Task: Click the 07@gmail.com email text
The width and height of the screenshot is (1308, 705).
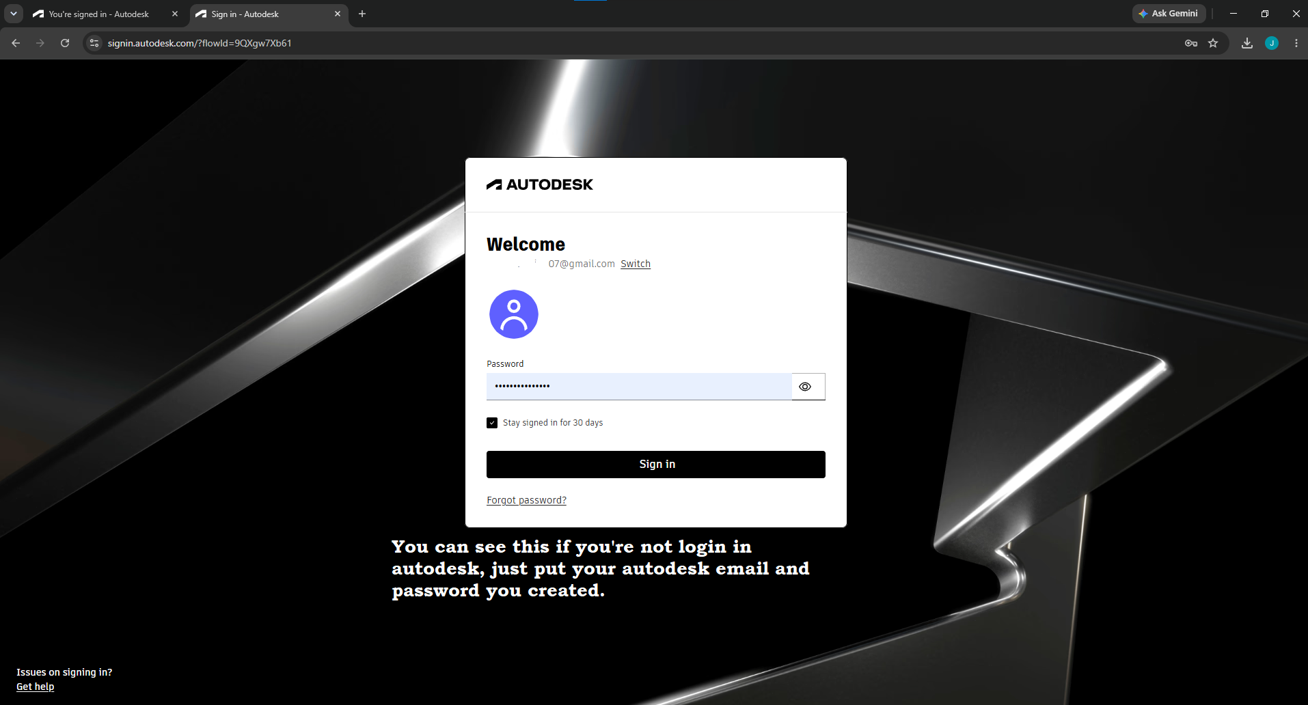Action: pyautogui.click(x=582, y=264)
